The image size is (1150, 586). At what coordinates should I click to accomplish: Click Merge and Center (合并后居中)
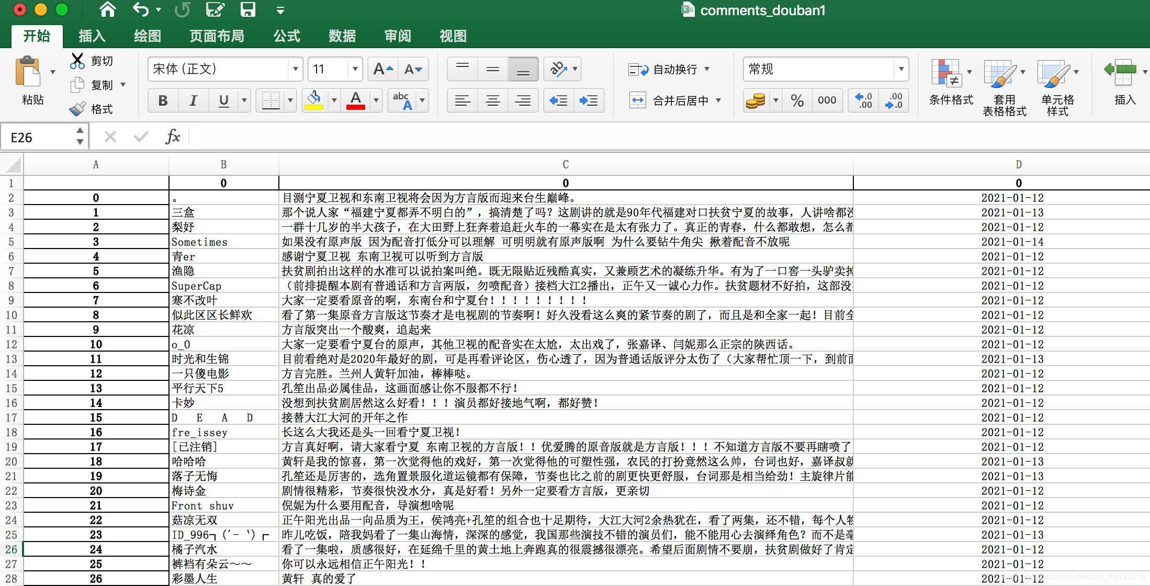[673, 100]
